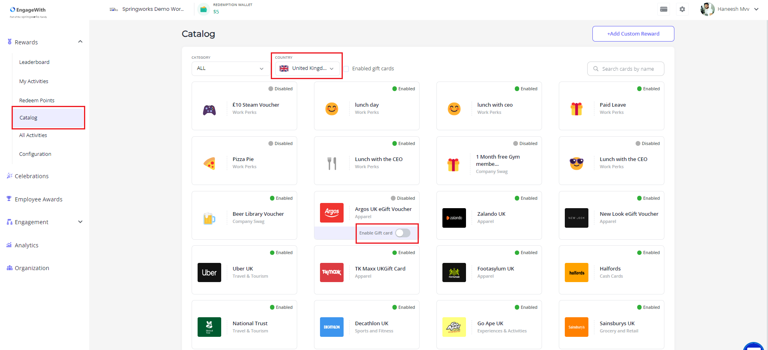Open settings gear icon
Screen dimensions: 768x350
pyautogui.click(x=682, y=9)
